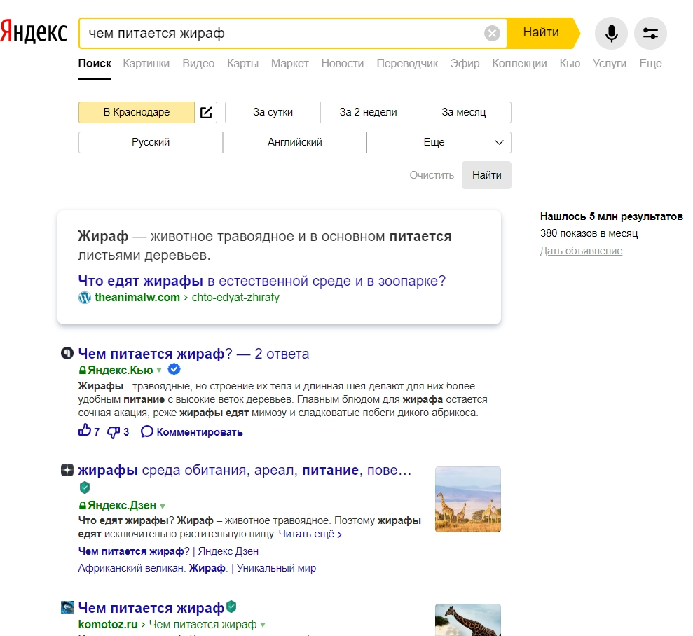Open the komotoz giraffe thumbnail image
The width and height of the screenshot is (693, 636).
tap(467, 620)
